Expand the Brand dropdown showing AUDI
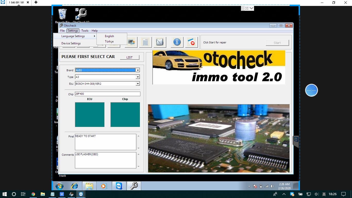352x198 pixels. (x=138, y=70)
